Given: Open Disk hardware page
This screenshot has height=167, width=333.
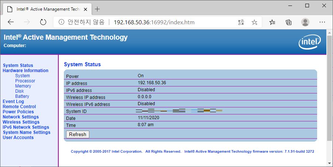Looking at the screenshot, I should tap(20, 91).
